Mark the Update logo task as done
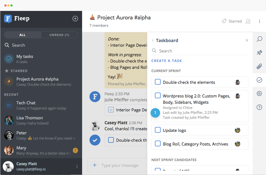The image size is (266, 175). pos(158,130)
